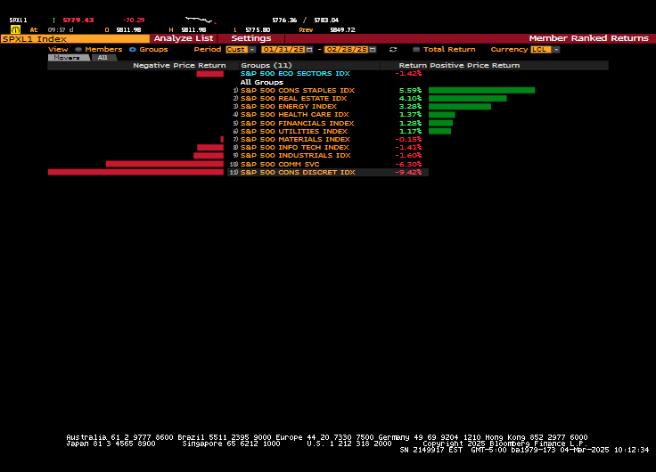Click the green bar for Energy Index
656x472 pixels.
pos(460,107)
